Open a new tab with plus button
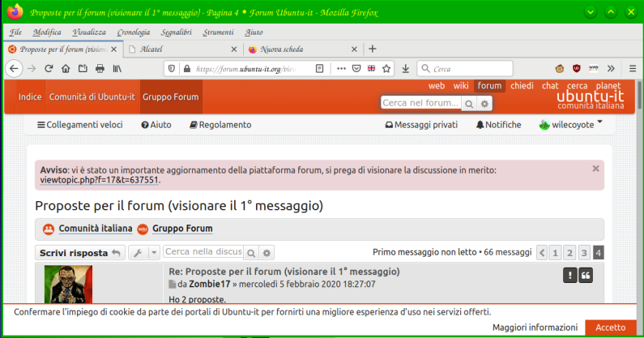 tap(373, 49)
